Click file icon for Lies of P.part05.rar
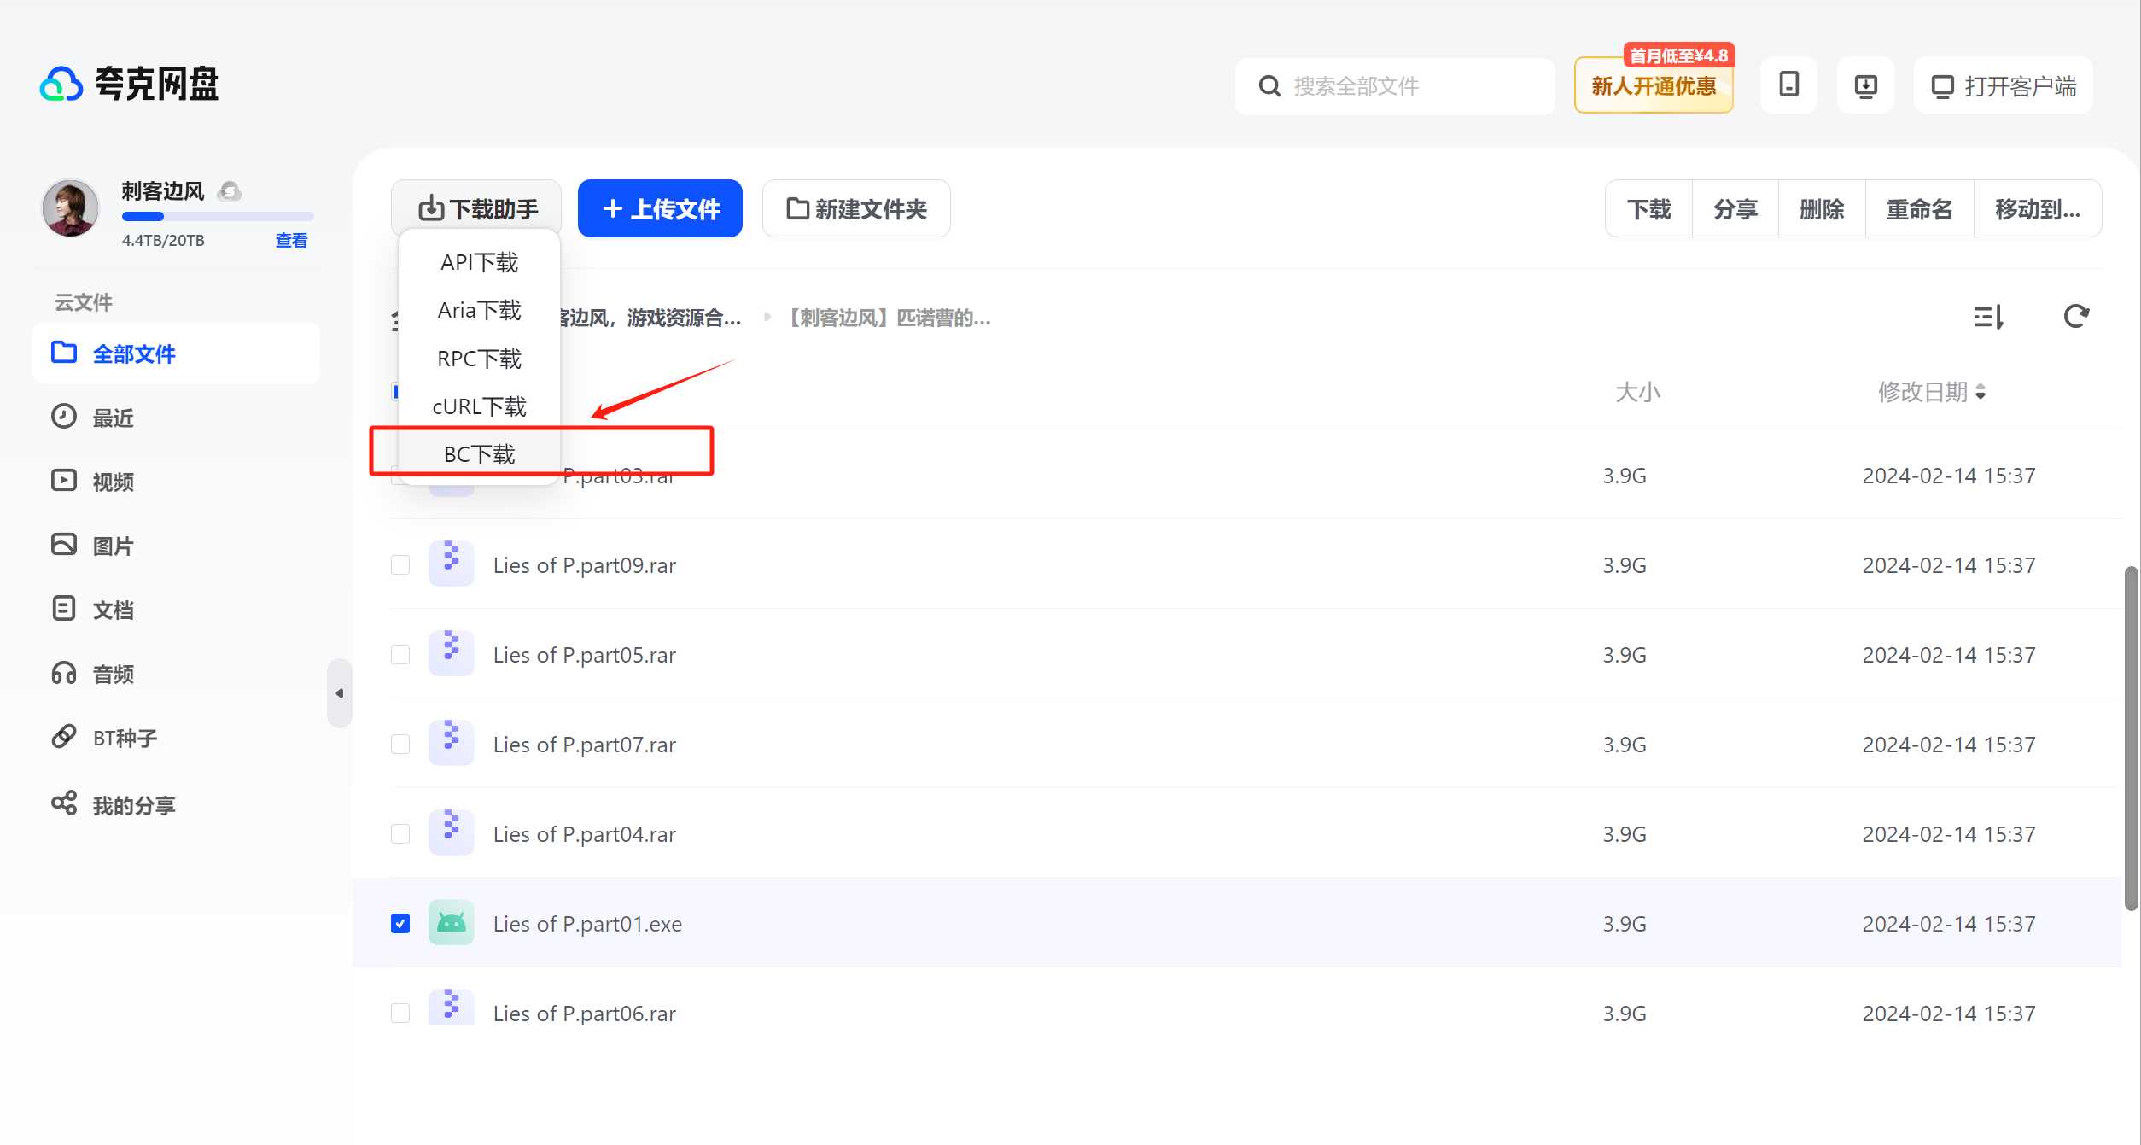 [x=452, y=654]
